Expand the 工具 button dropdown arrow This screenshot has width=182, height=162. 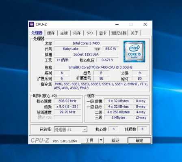(x=101, y=141)
